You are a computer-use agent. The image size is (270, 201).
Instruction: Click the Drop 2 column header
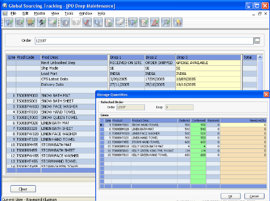point(160,57)
